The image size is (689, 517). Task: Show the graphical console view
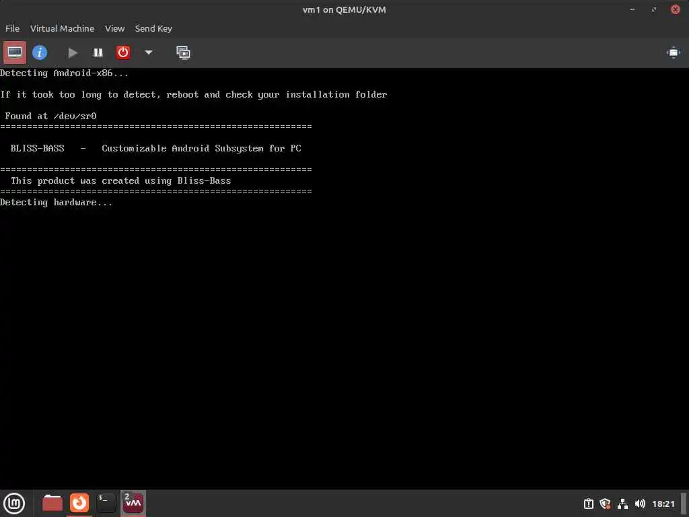click(15, 53)
